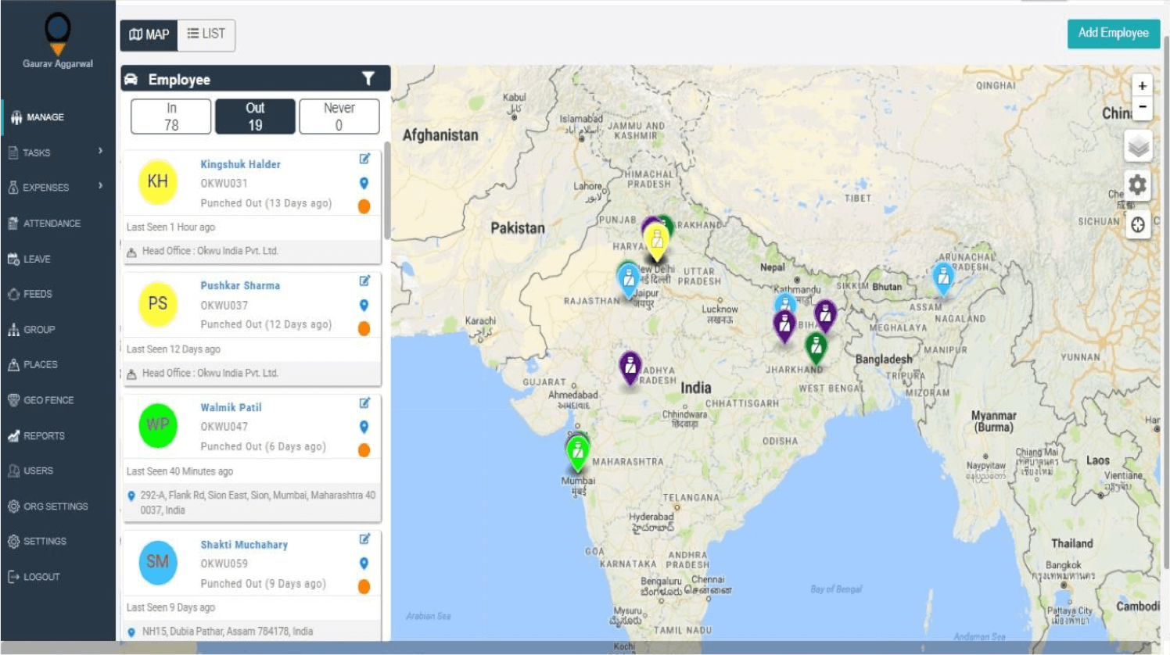Click the Add Employee button
The width and height of the screenshot is (1170, 655).
coord(1112,34)
